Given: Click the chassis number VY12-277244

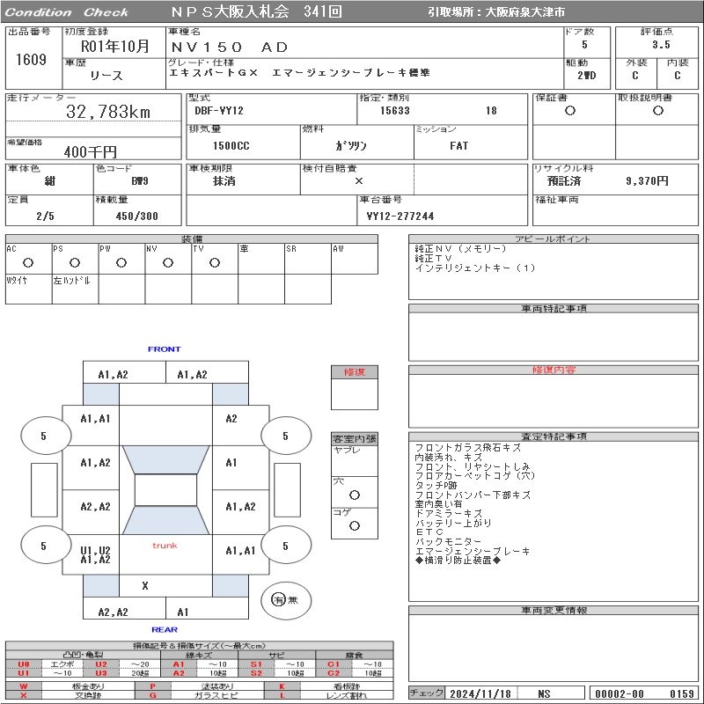Looking at the screenshot, I should [400, 216].
